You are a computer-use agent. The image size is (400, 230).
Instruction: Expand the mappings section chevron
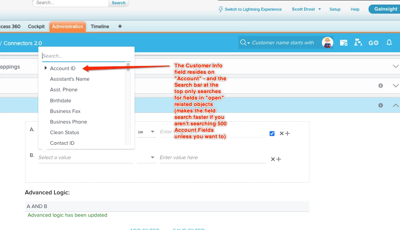(x=395, y=66)
